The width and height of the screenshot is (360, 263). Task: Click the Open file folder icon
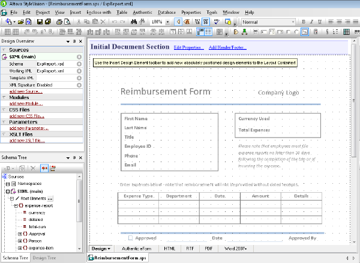(21, 22)
